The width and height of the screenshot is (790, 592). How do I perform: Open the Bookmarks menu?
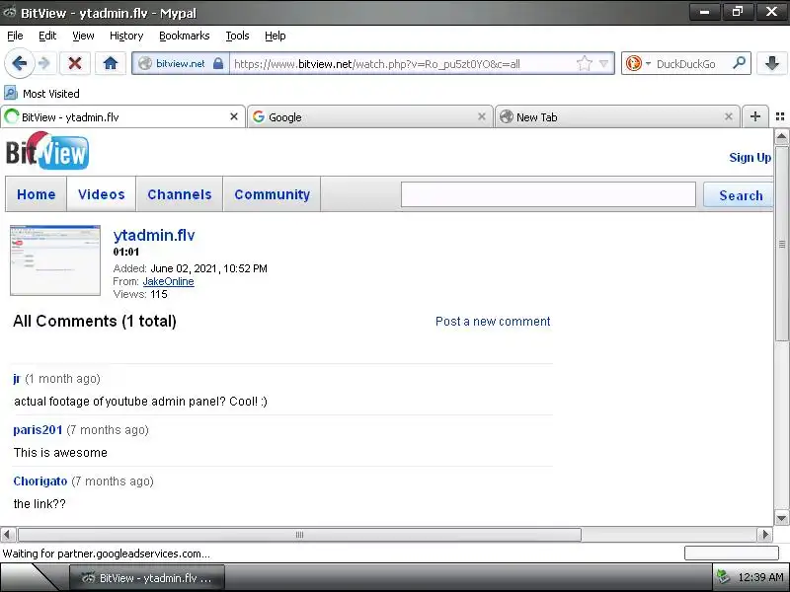[185, 36]
